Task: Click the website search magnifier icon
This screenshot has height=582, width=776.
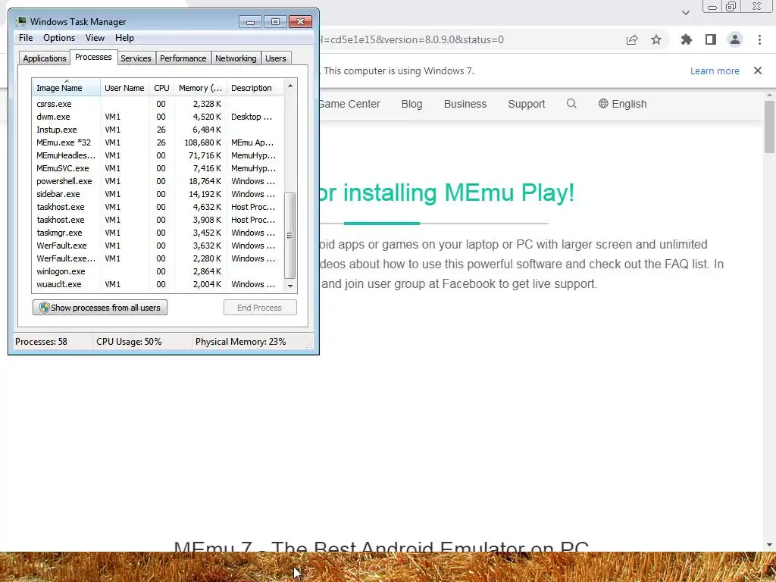Action: coord(571,103)
